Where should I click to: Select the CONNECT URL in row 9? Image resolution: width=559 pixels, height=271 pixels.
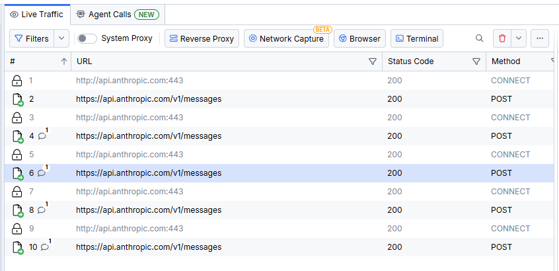pyautogui.click(x=130, y=229)
